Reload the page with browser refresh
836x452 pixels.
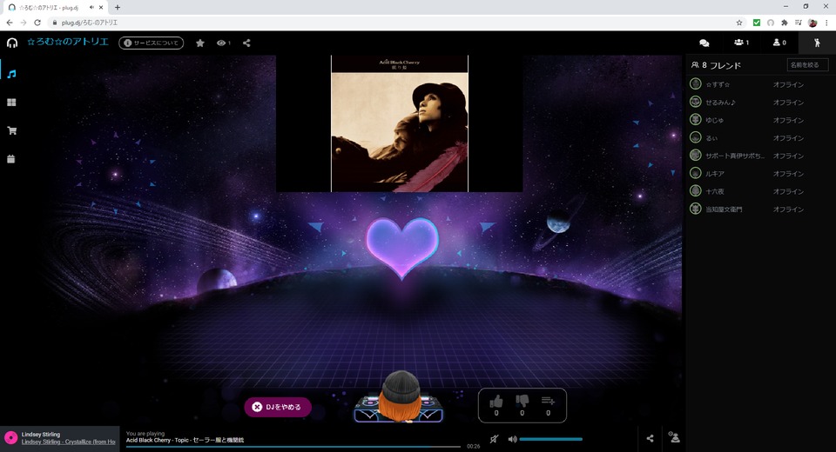37,23
